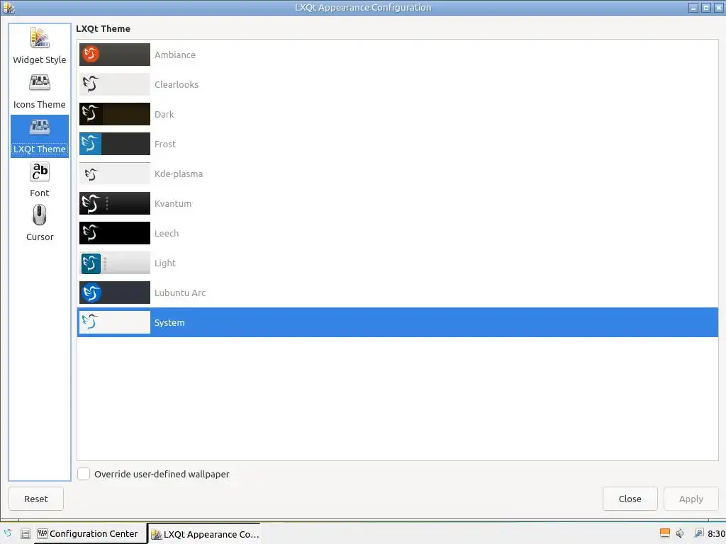This screenshot has width=726, height=544.
Task: Click the show desktop taskbar icon
Action: click(x=25, y=534)
